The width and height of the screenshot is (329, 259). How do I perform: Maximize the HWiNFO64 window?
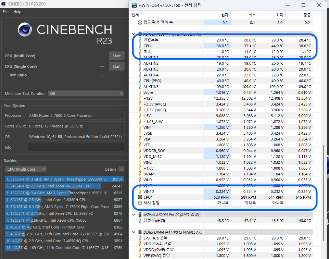(x=303, y=5)
